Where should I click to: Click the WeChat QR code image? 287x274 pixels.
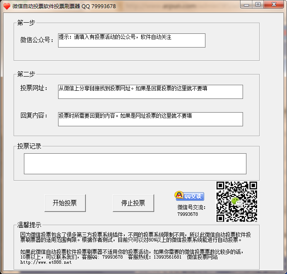pyautogui.click(x=237, y=202)
